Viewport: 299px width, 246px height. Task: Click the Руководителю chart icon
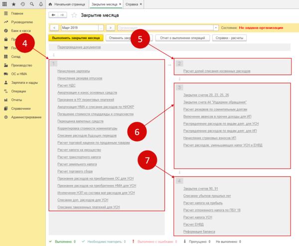pyautogui.click(x=6, y=22)
